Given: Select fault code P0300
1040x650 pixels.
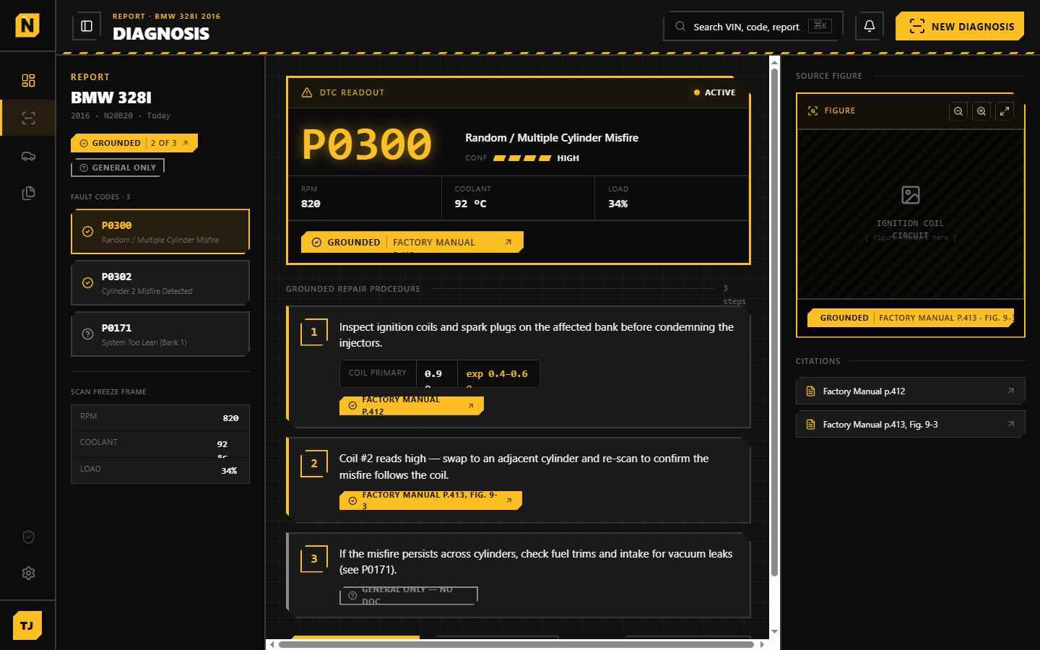Looking at the screenshot, I should coord(160,232).
